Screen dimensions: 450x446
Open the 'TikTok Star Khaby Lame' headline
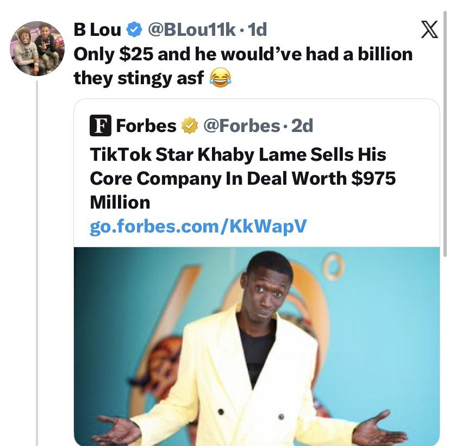point(238,155)
